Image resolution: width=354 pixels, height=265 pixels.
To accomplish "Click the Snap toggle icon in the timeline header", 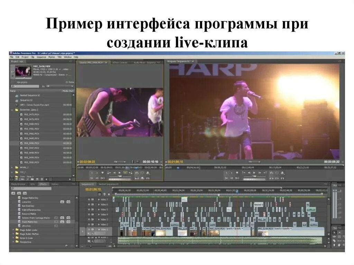I will click(100, 194).
